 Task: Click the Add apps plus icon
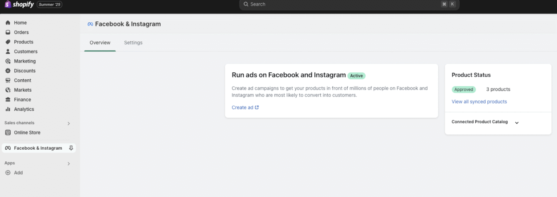coord(8,173)
